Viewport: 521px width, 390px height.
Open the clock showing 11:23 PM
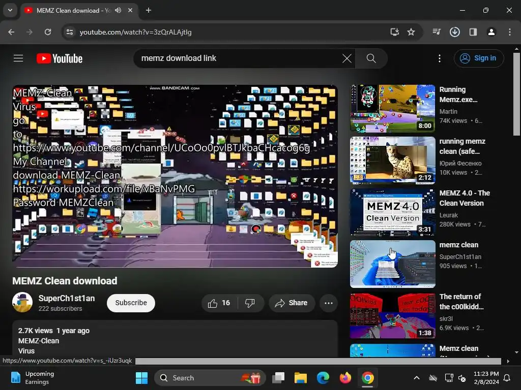pos(486,378)
